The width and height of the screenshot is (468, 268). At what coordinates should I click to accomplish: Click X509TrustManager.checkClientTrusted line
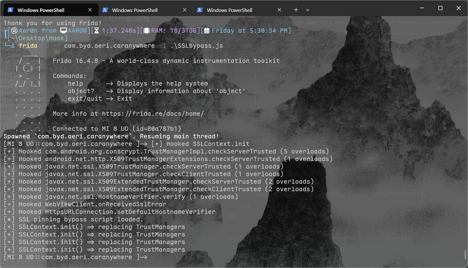point(144,174)
